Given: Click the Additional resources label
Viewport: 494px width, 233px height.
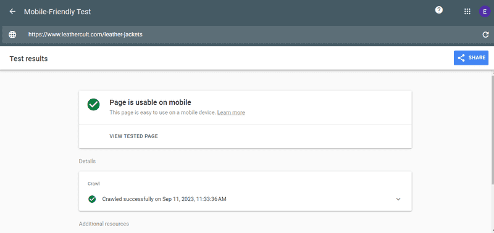Looking at the screenshot, I should pyautogui.click(x=104, y=224).
